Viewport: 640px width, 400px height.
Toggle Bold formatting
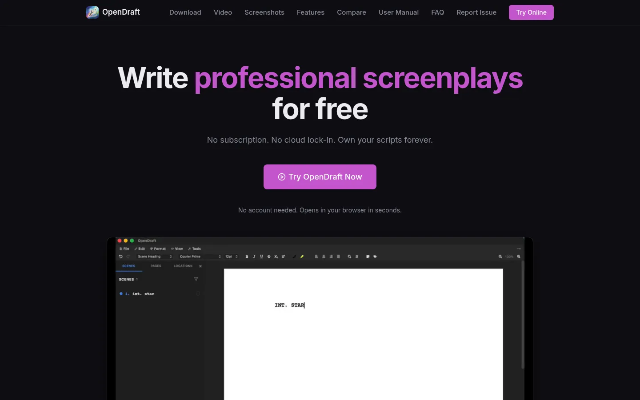pos(247,256)
